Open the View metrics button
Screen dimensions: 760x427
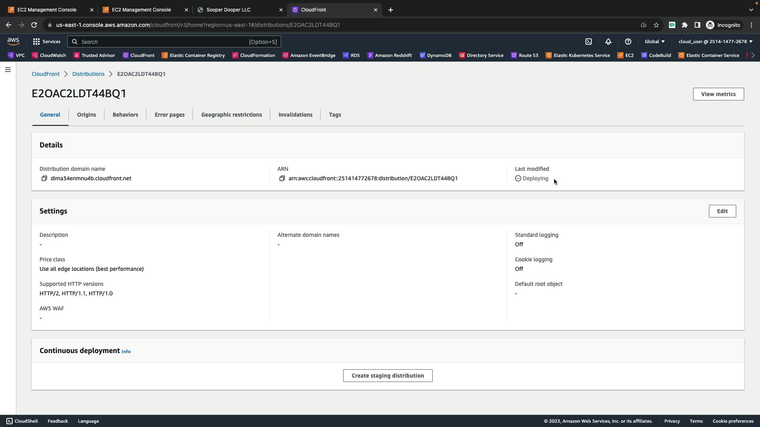click(x=718, y=94)
